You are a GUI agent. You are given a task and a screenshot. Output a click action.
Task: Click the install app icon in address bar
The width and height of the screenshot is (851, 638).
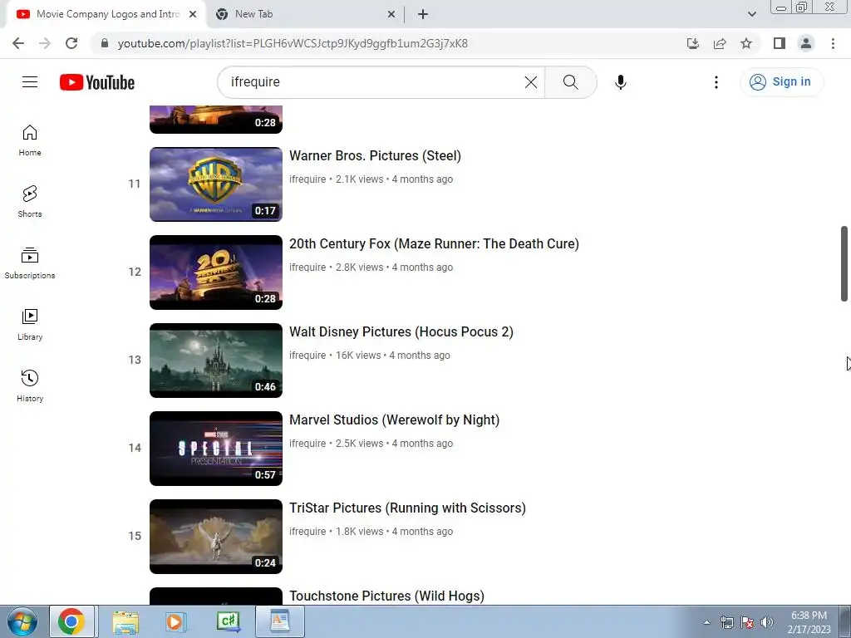pos(693,43)
